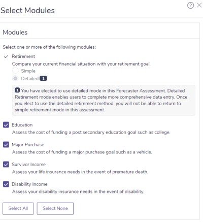Click the Disability Income label text
Screen dimensions: 203x222
tap(29, 184)
